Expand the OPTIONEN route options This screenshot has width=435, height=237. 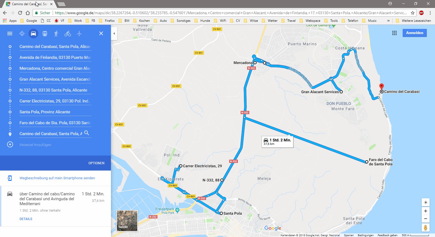[x=96, y=163]
